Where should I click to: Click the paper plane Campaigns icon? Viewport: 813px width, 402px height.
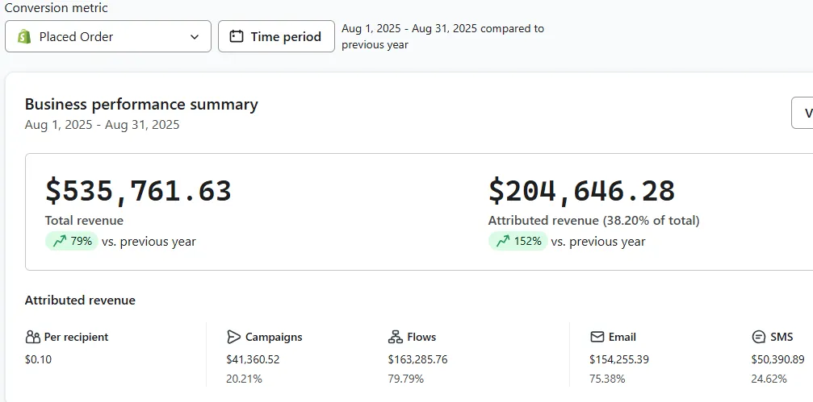tap(234, 337)
